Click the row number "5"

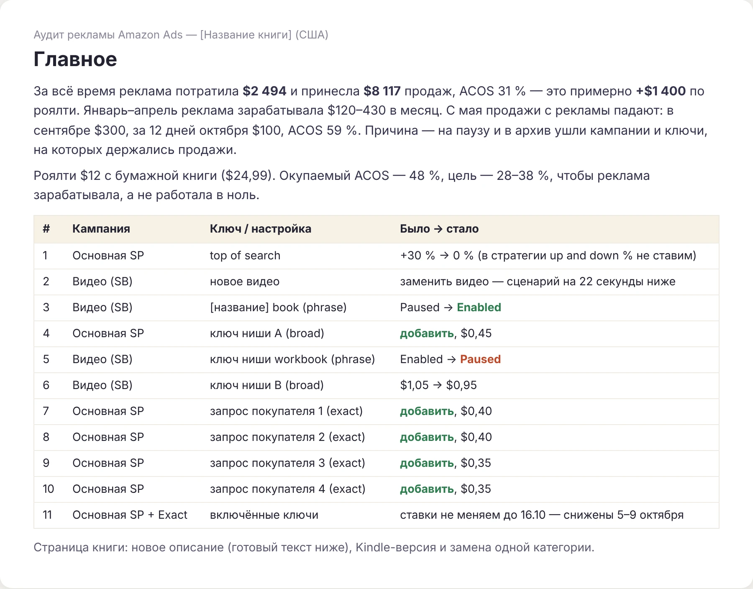tap(46, 359)
